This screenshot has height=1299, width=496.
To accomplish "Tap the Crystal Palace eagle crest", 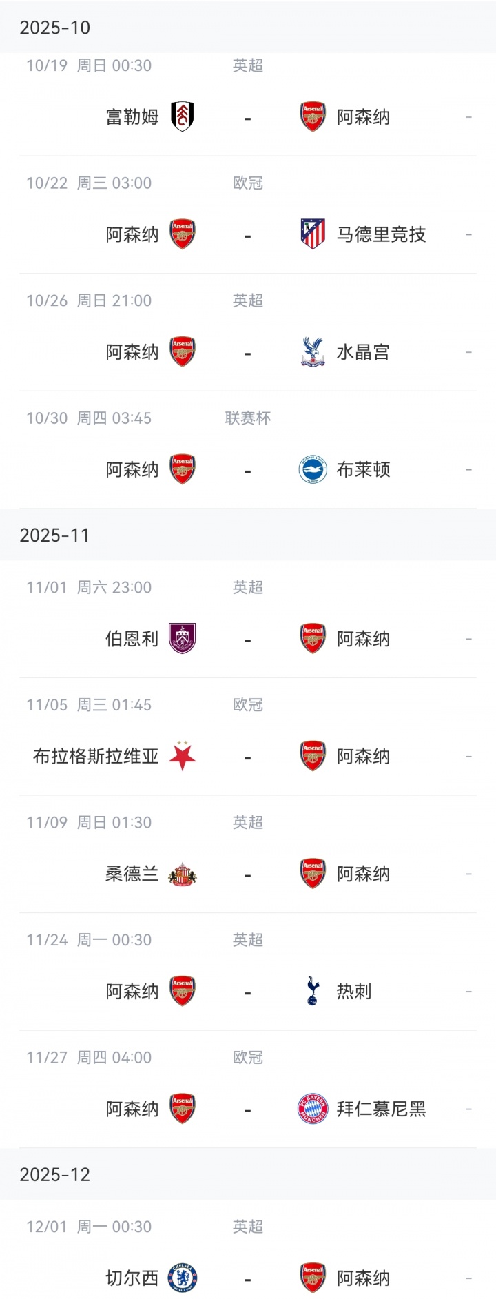I will point(313,352).
